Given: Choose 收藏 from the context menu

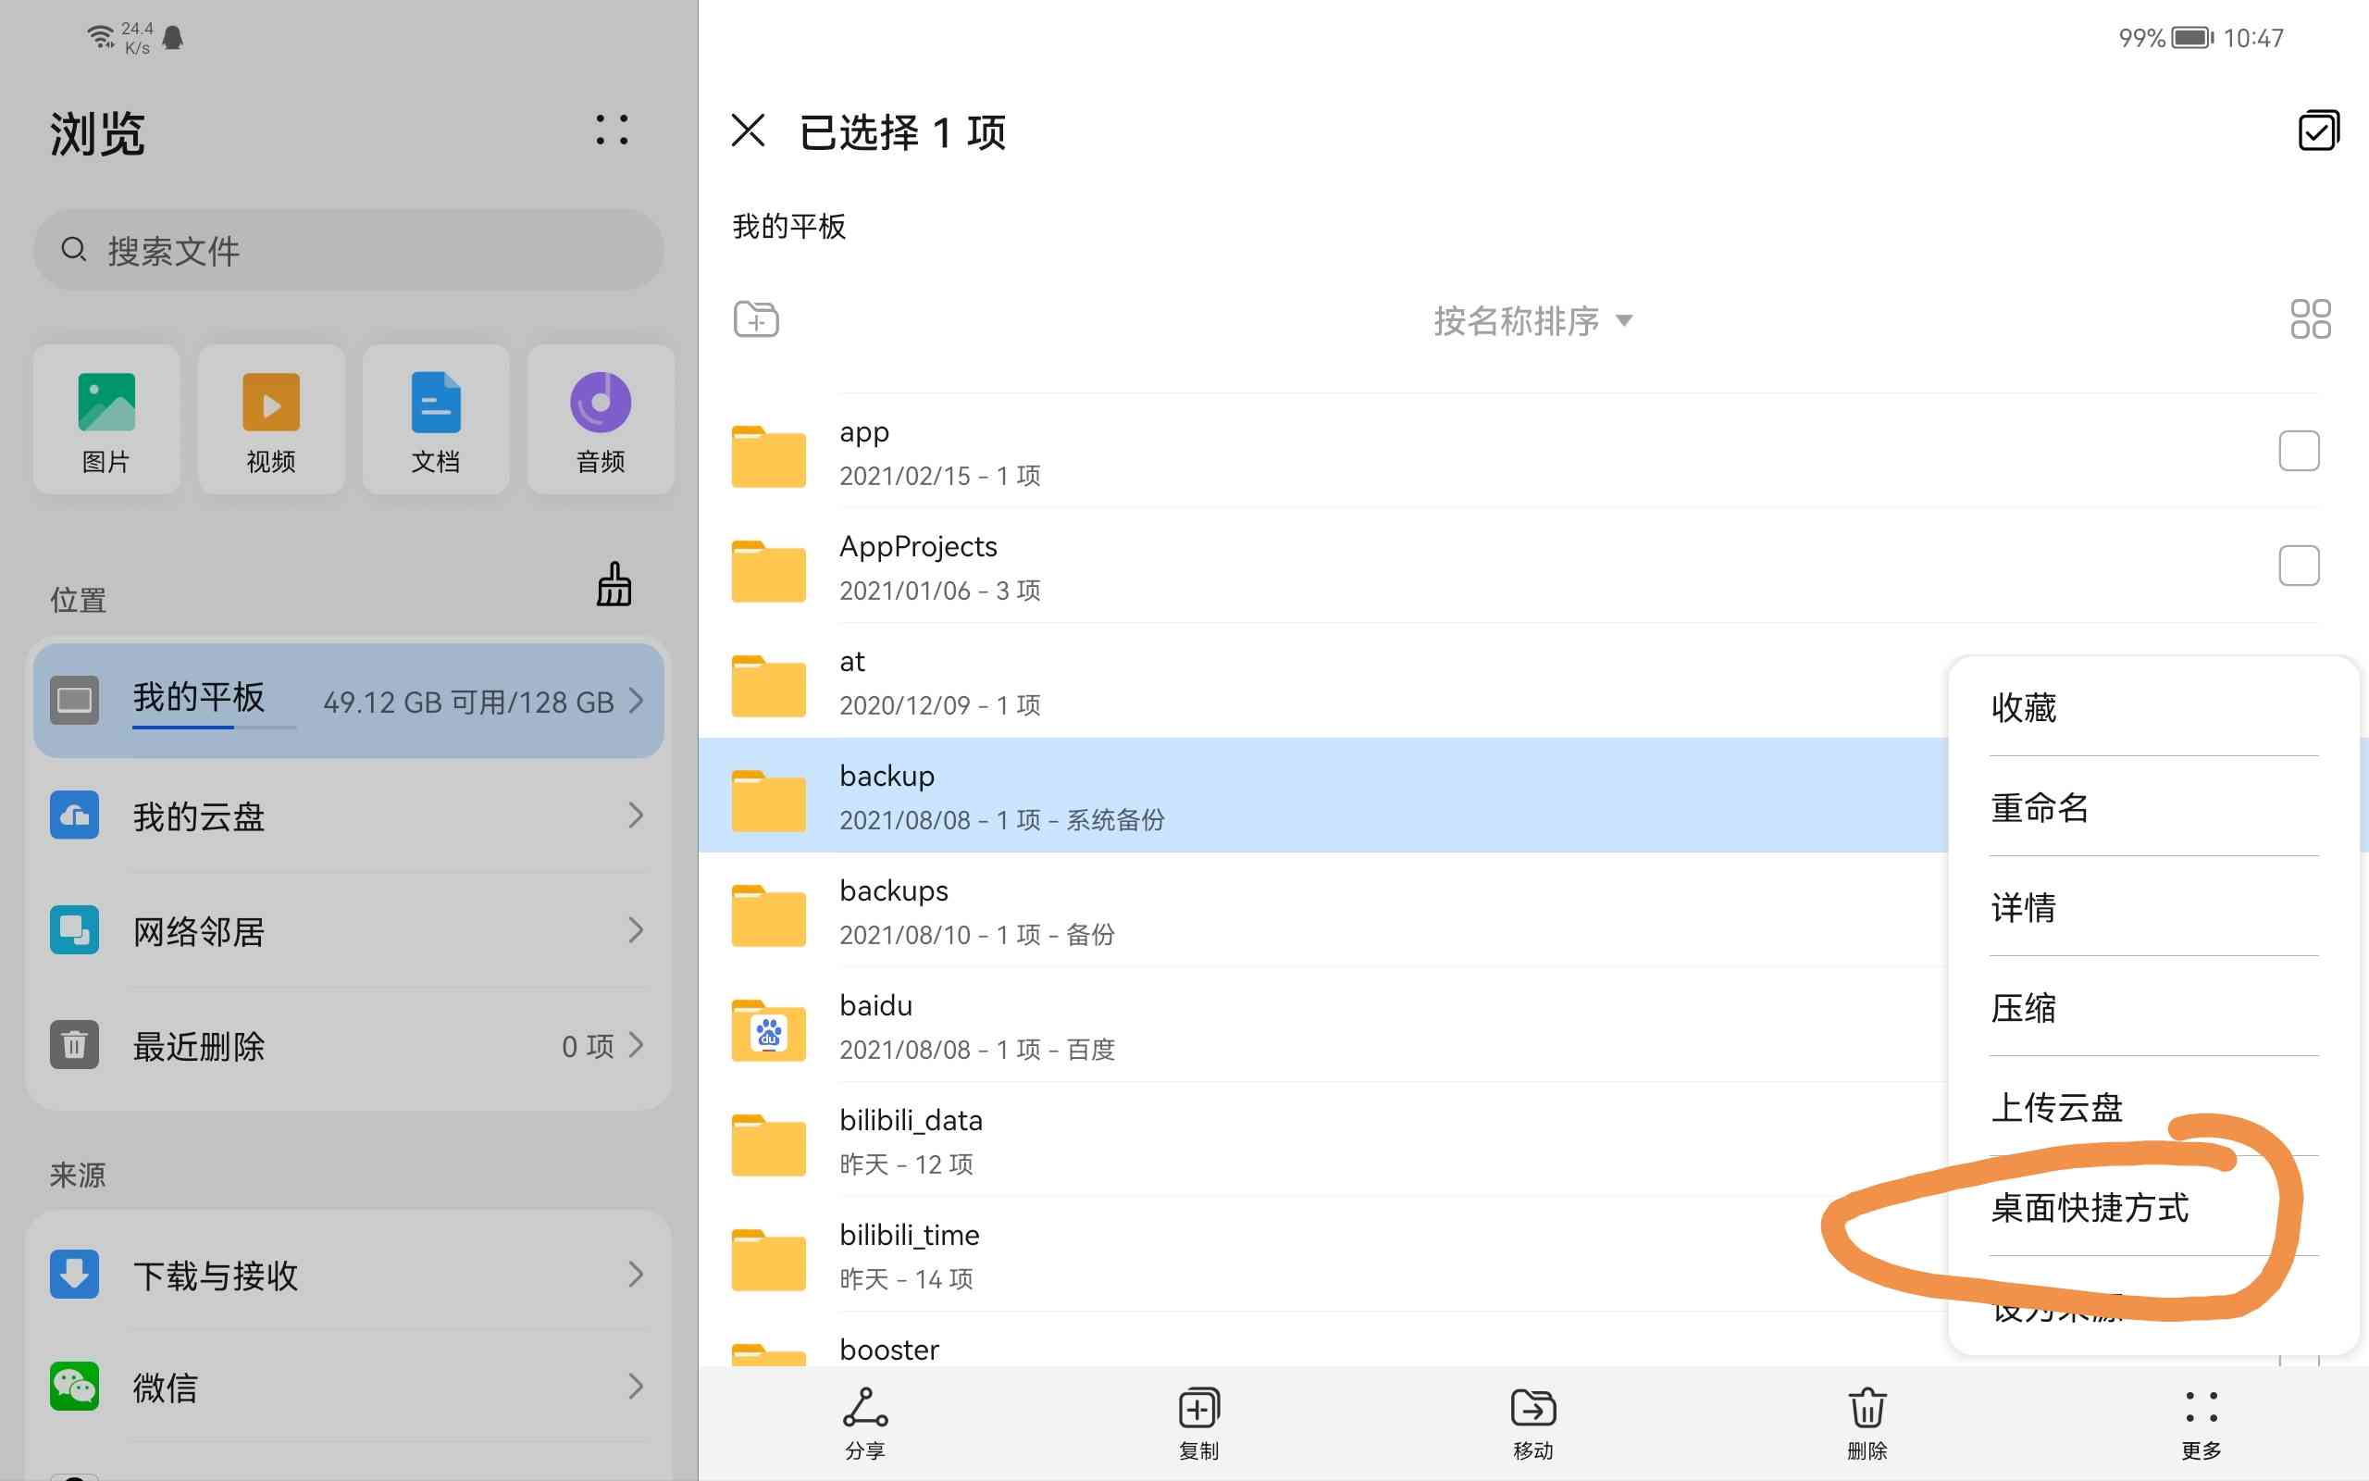Looking at the screenshot, I should 2153,707.
